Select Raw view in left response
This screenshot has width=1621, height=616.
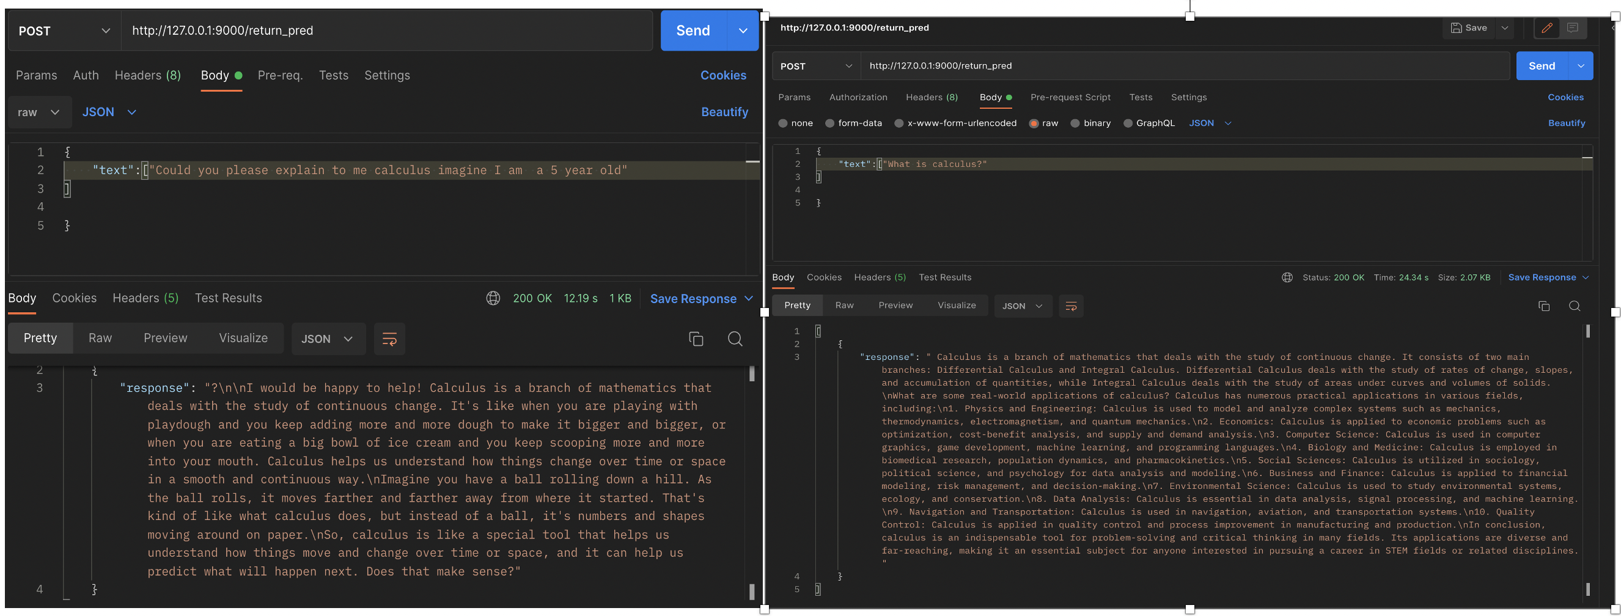(x=100, y=338)
